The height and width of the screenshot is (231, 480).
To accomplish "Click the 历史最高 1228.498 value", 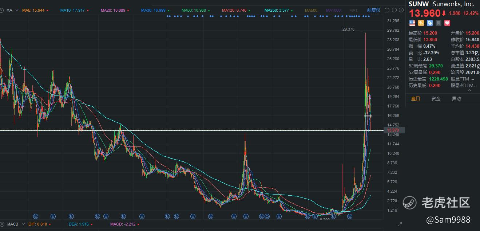I will click(x=438, y=79).
